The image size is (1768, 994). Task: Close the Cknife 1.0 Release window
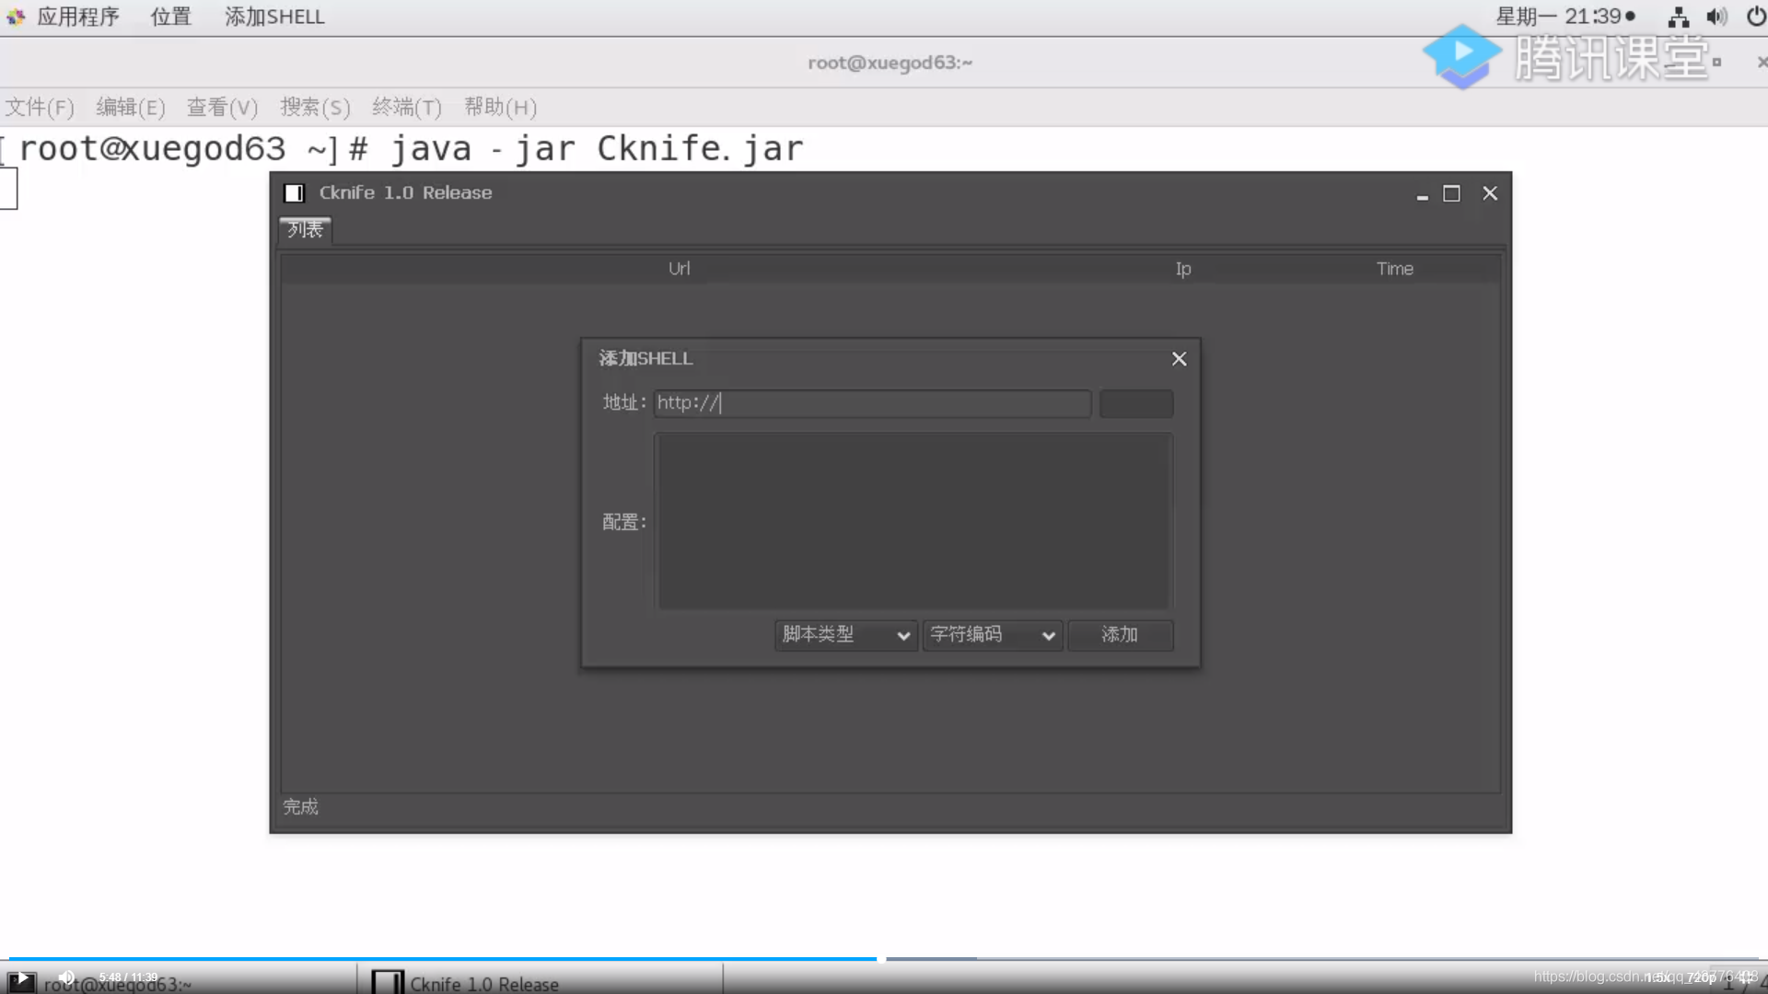pyautogui.click(x=1490, y=193)
